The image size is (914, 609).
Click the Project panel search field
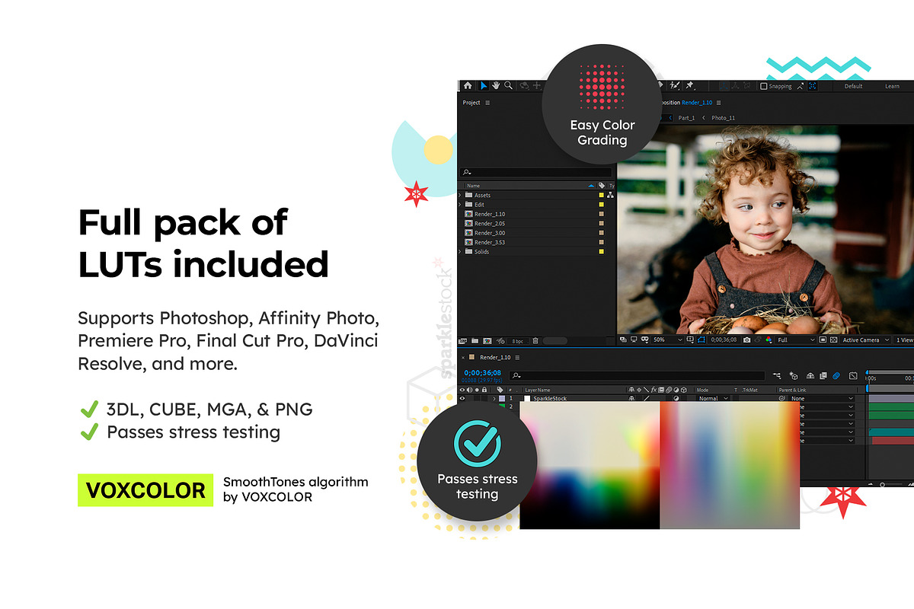[x=537, y=173]
